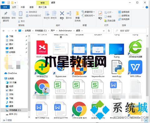Screen dimensions: 150x123
Task: Click 此电脑 in the address bar
Action: point(28,31)
